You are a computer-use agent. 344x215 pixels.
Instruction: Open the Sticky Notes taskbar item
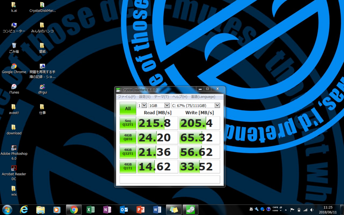click(174, 210)
